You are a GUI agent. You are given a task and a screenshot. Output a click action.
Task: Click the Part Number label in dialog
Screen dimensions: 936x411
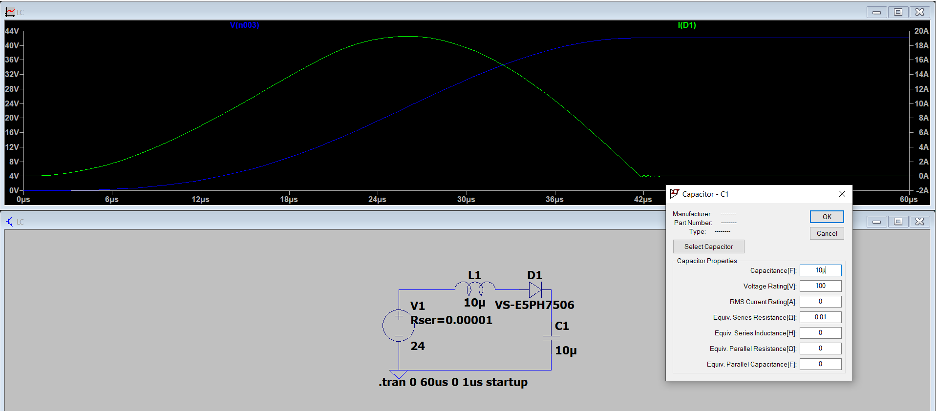click(693, 223)
